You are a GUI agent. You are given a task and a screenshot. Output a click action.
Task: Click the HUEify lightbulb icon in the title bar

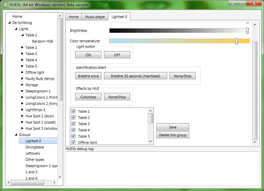(5, 5)
